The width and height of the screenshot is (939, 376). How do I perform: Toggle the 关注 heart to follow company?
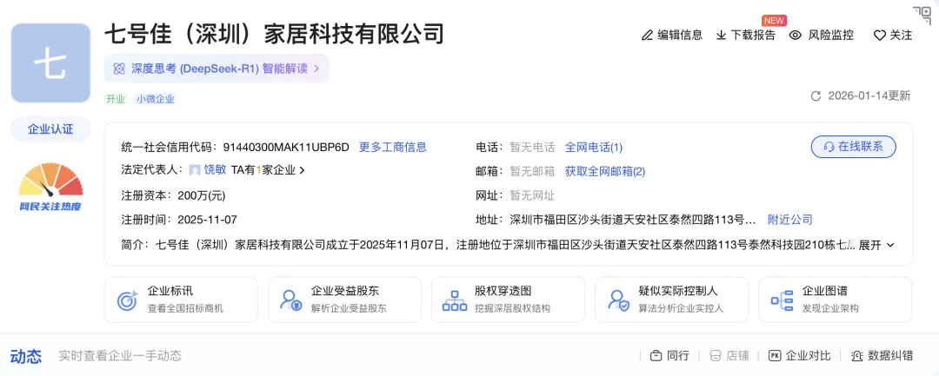click(x=879, y=36)
